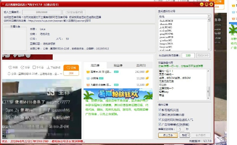
Task: Click the down arrow of account list scrollbar
Action: (209, 49)
